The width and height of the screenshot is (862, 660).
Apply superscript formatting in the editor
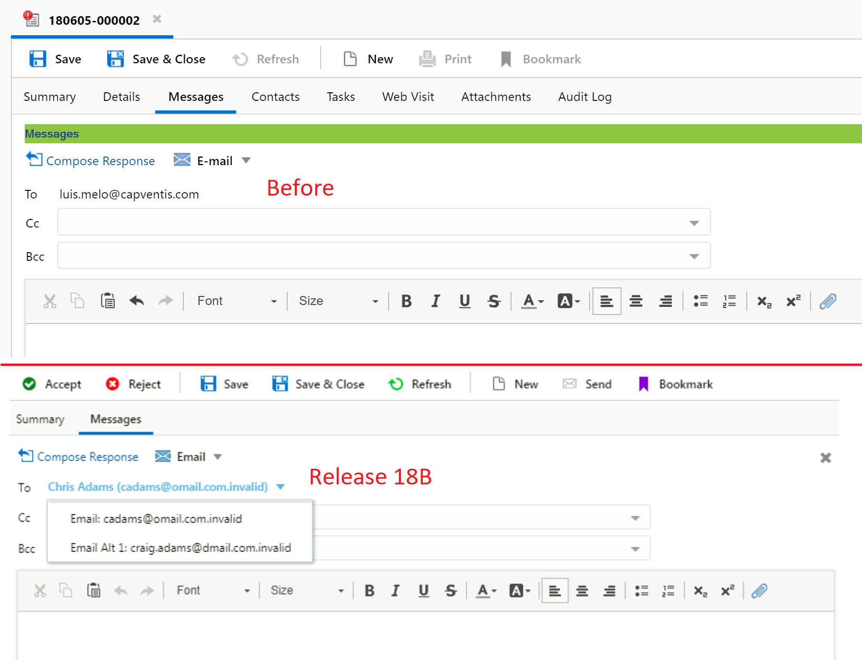pyautogui.click(x=793, y=301)
